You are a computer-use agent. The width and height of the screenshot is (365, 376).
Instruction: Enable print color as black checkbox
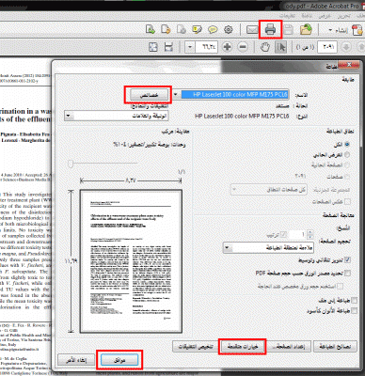point(354,311)
